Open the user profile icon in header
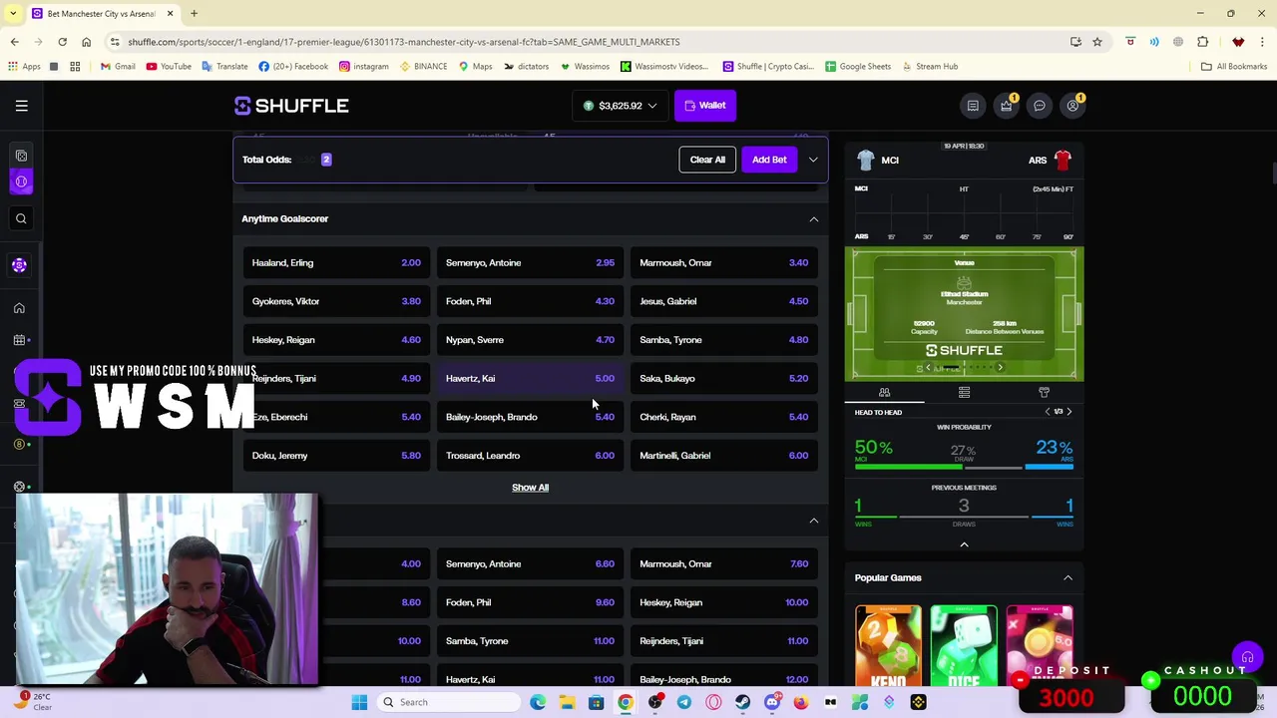The image size is (1277, 718). tap(1073, 106)
